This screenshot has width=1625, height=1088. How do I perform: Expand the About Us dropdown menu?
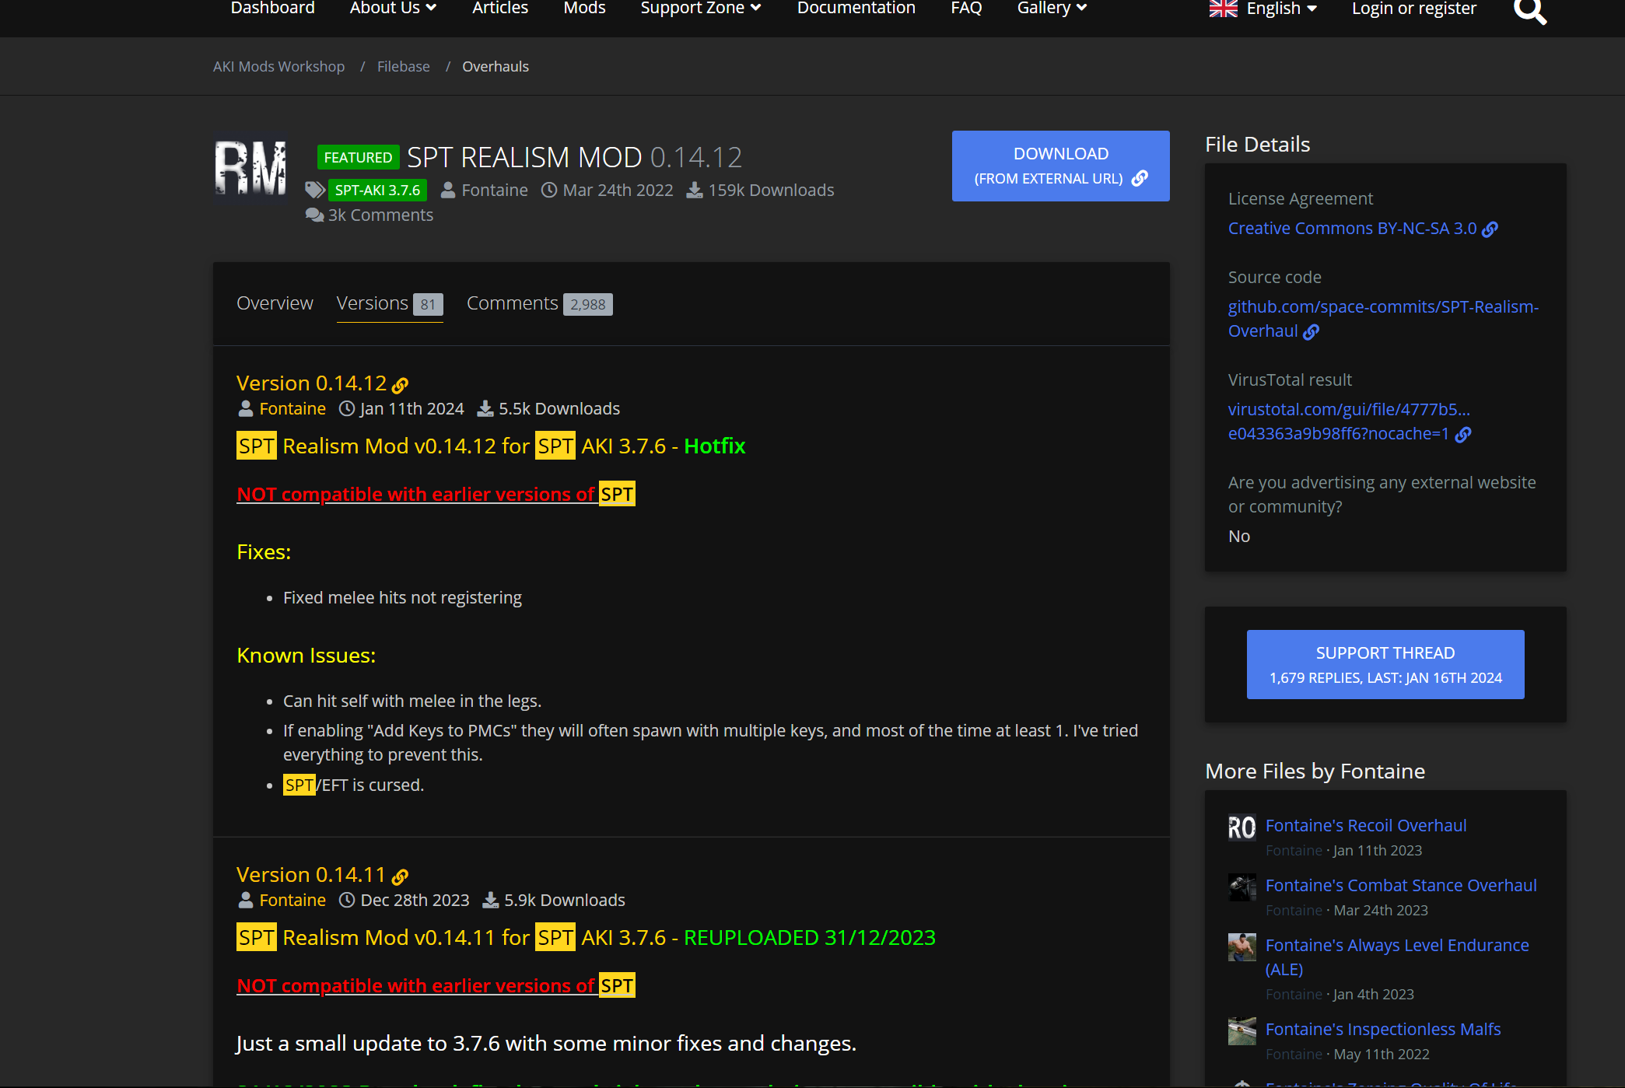click(393, 9)
